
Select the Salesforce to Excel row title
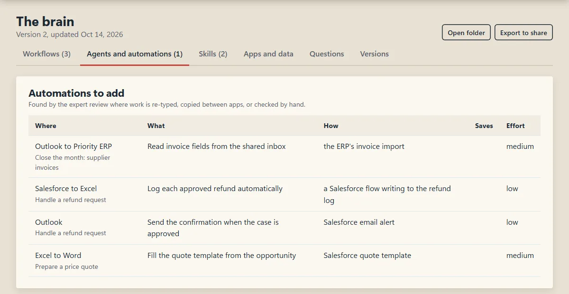point(66,188)
